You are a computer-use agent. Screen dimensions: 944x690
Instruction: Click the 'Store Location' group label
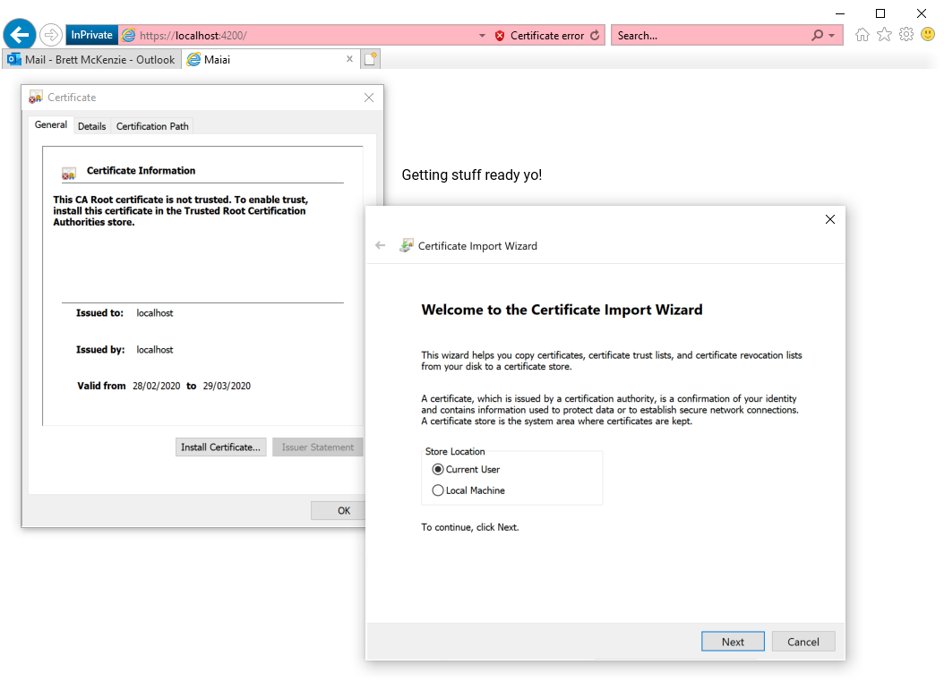pyautogui.click(x=455, y=451)
